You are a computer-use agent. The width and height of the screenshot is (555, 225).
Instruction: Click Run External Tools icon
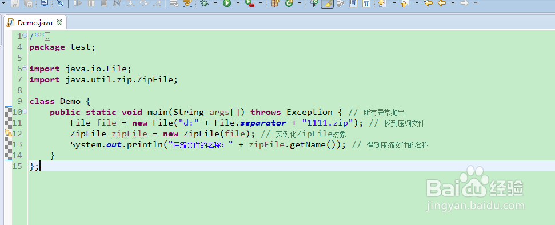[x=250, y=3]
